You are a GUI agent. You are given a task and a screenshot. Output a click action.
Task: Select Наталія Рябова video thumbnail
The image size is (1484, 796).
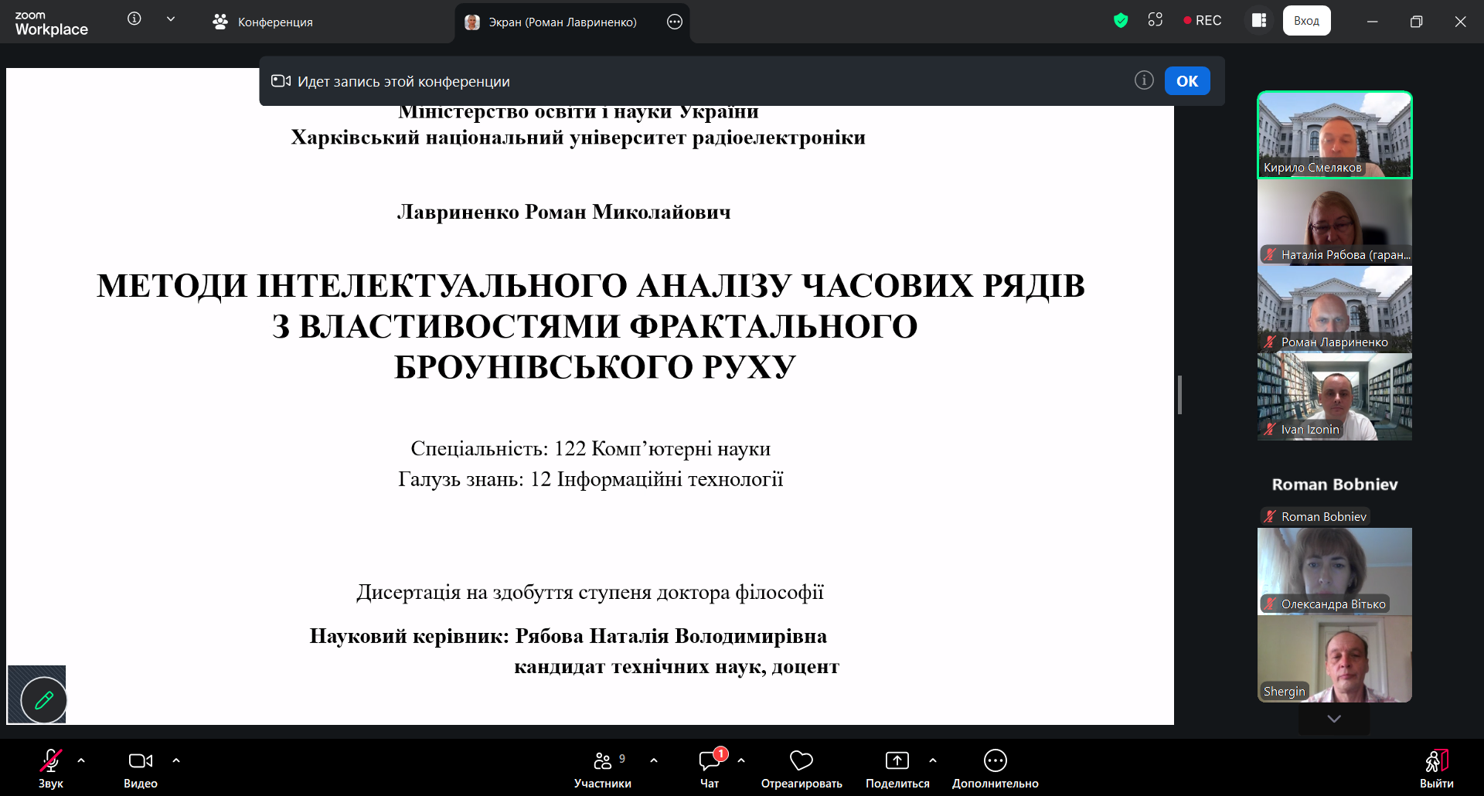point(1335,223)
